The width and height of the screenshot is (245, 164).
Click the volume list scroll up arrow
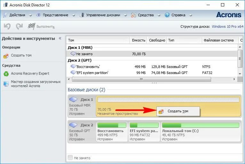point(240,47)
